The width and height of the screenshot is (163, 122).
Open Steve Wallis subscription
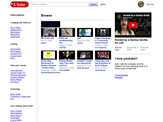tap(15, 28)
